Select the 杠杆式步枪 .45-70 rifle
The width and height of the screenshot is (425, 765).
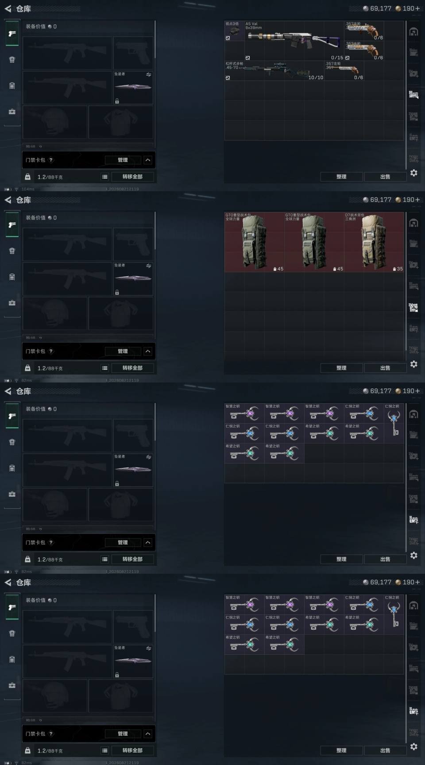pyautogui.click(x=274, y=71)
